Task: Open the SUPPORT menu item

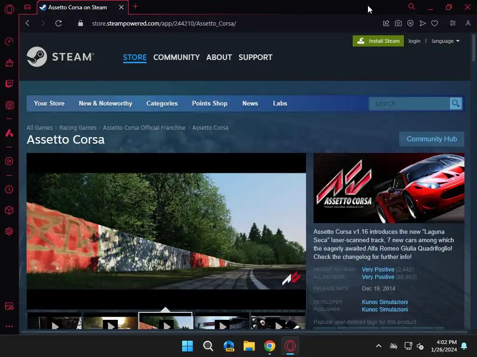Action: [x=256, y=57]
